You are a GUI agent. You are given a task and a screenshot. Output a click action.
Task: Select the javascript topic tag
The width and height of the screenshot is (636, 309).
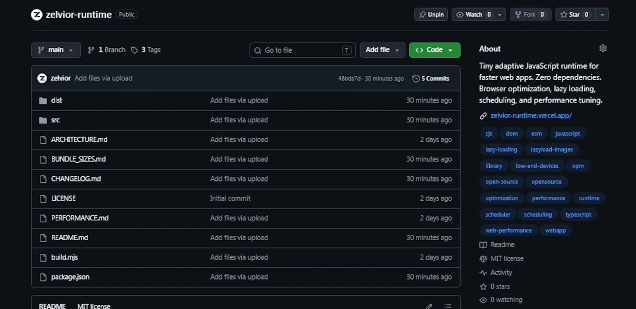click(567, 134)
